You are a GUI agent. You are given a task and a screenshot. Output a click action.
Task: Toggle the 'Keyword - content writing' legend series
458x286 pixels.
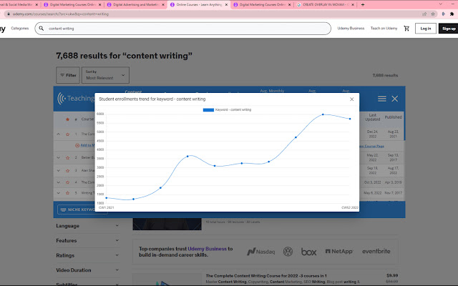[228, 110]
